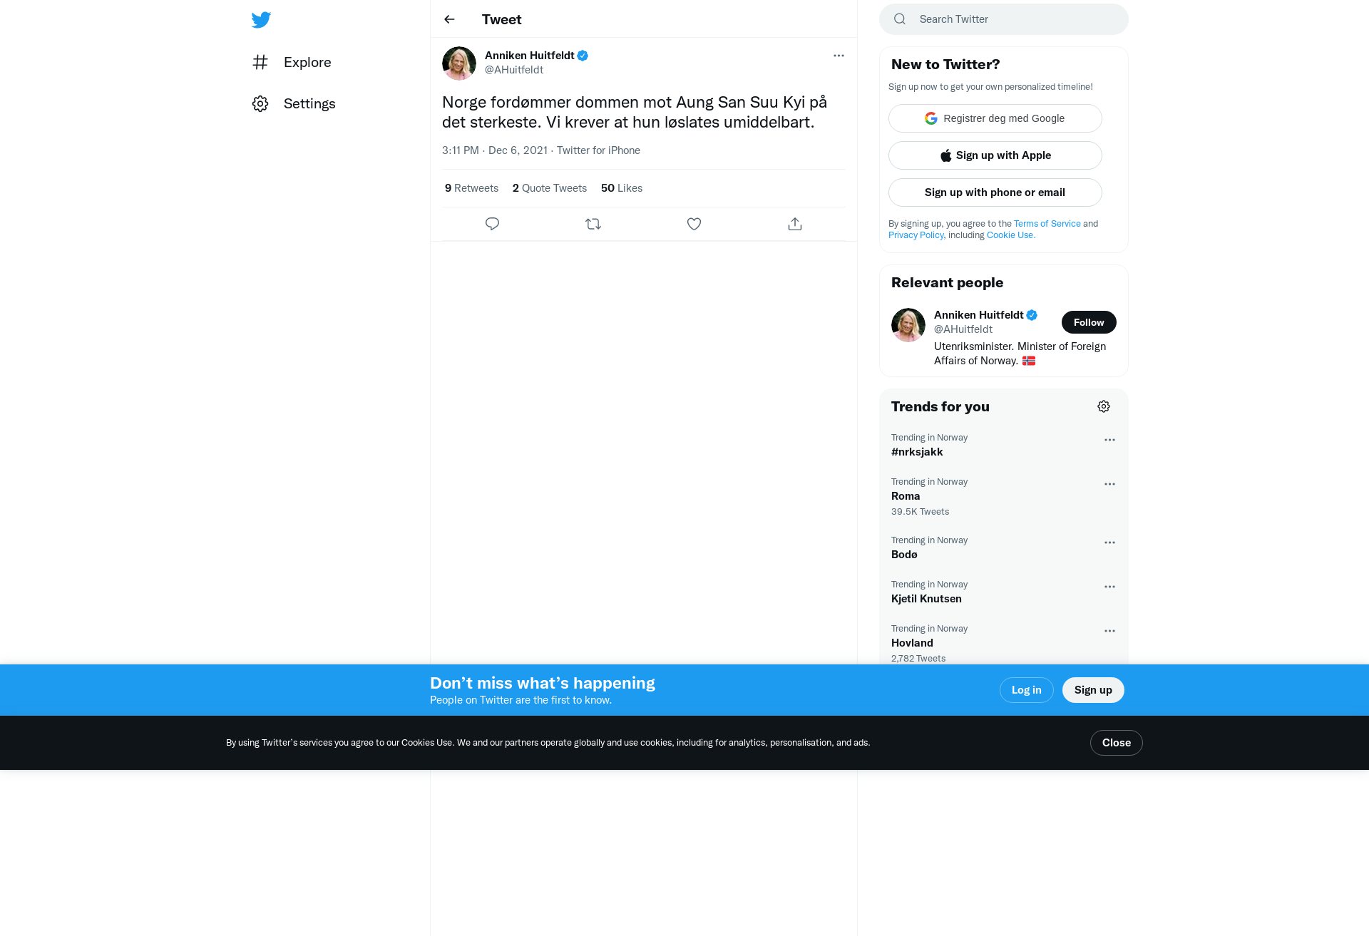Focus the Search Twitter field
The image size is (1369, 936).
pyautogui.click(x=1004, y=19)
